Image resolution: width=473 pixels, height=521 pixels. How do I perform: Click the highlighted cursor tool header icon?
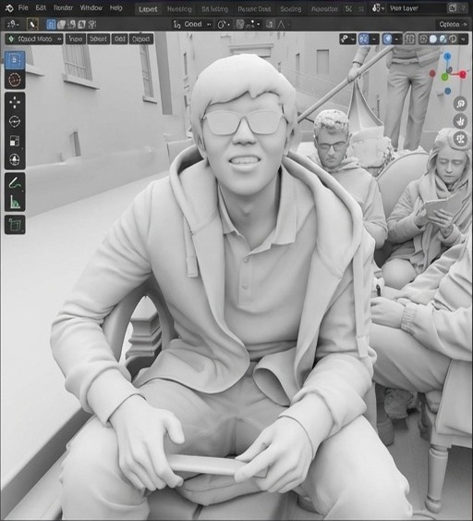point(32,24)
